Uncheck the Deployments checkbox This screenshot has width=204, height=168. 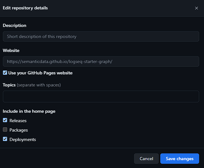(x=5, y=139)
